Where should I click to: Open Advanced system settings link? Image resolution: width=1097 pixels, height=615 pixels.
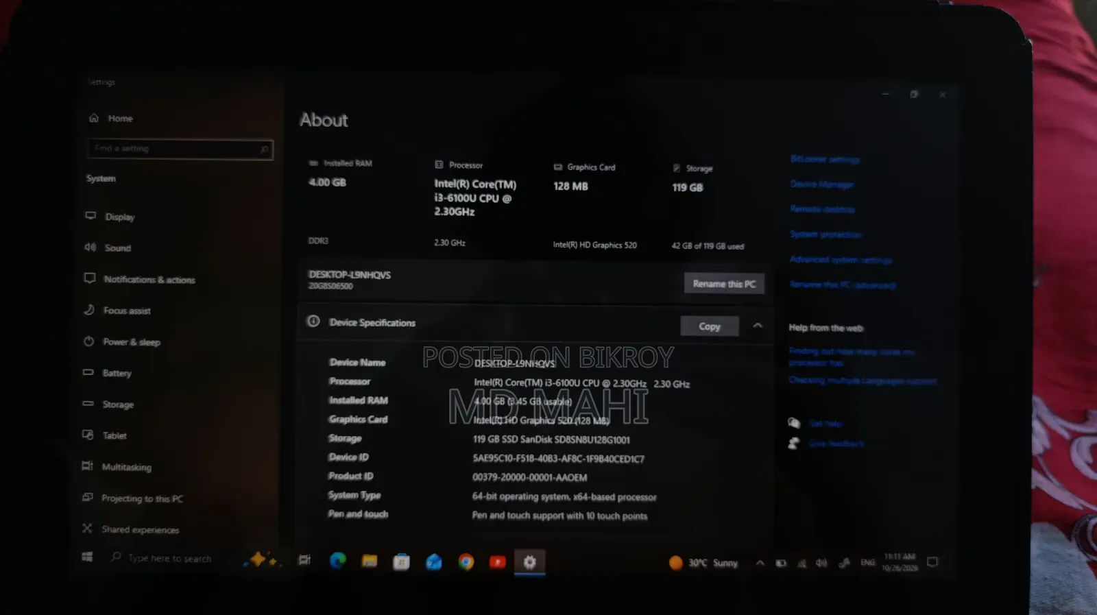click(841, 260)
